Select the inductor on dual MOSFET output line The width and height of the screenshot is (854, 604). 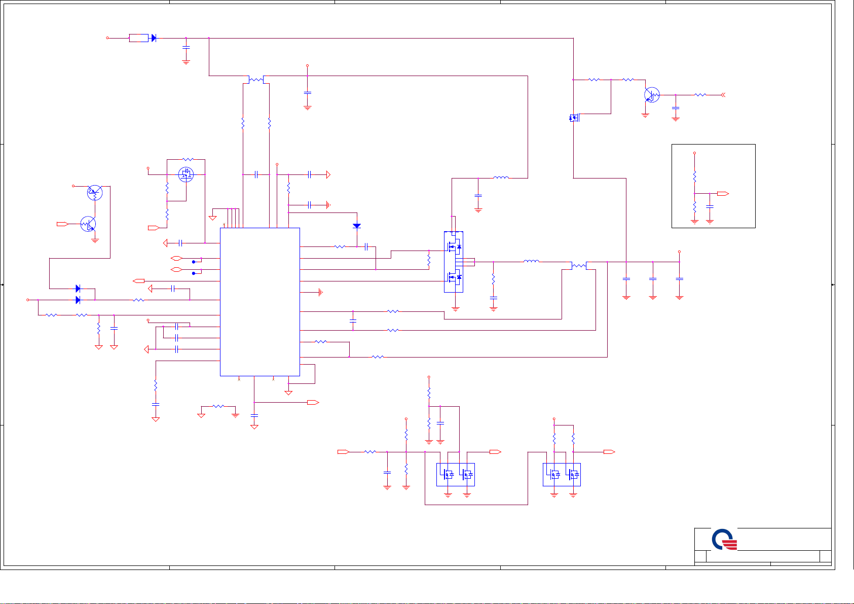pos(531,262)
